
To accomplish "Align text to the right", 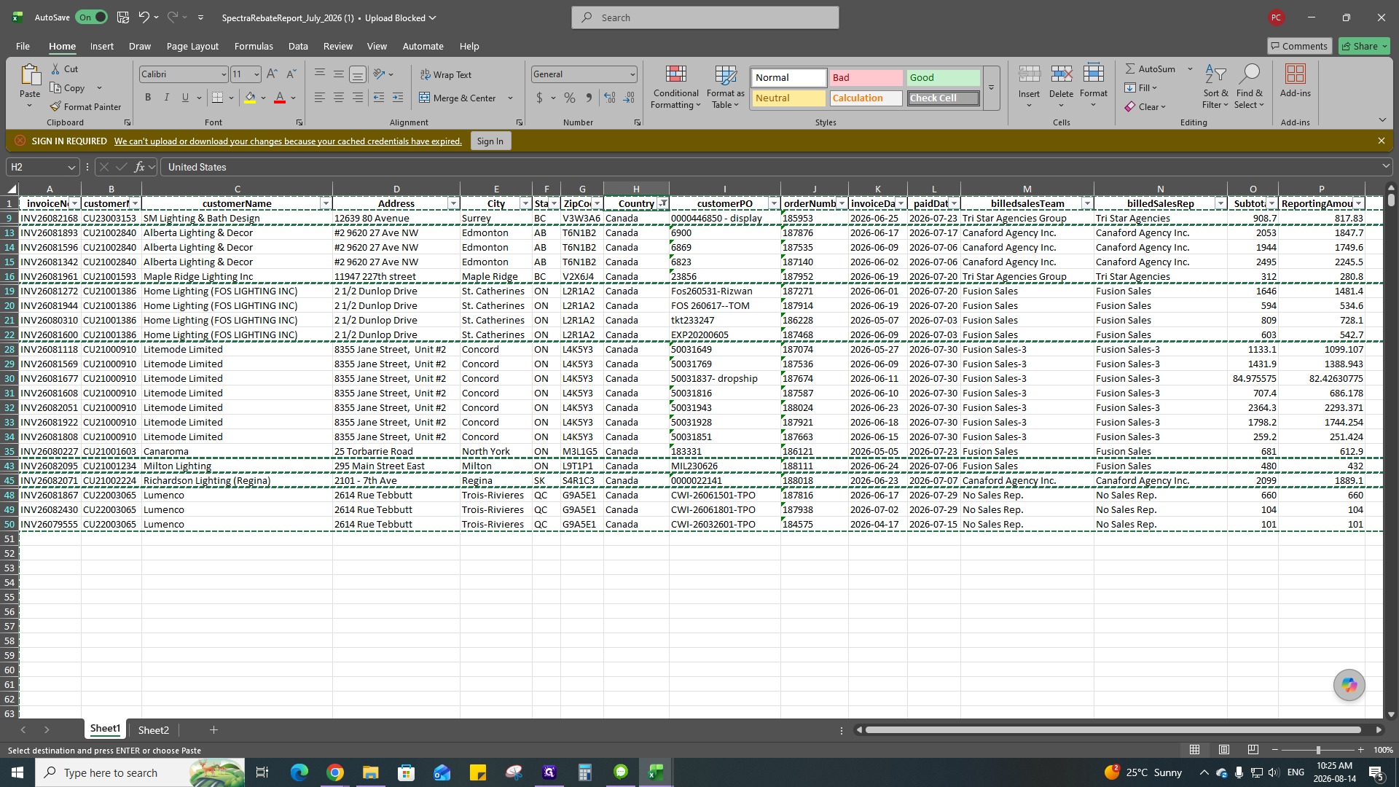I will pyautogui.click(x=358, y=98).
